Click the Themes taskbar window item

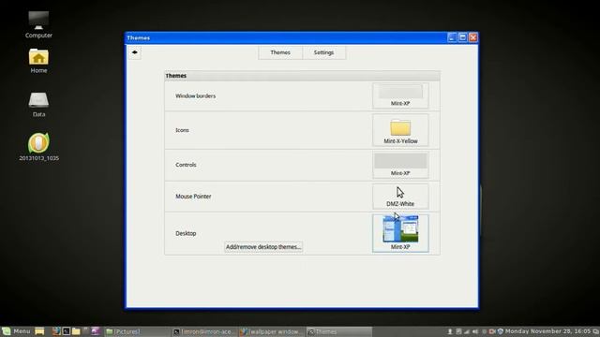339,331
